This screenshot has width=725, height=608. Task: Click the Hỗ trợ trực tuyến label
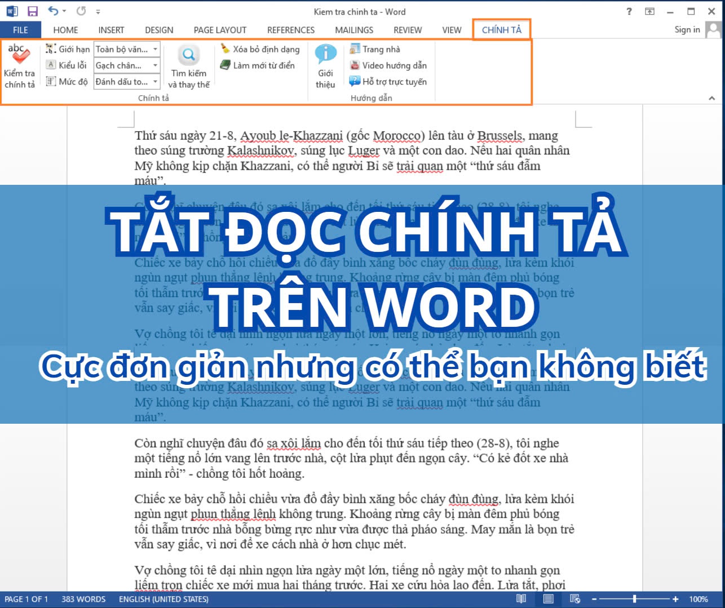(395, 82)
